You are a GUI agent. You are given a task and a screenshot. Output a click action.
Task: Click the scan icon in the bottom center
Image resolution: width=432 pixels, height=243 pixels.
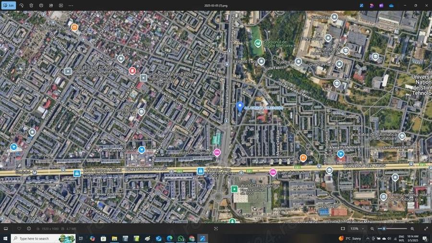pos(216,229)
